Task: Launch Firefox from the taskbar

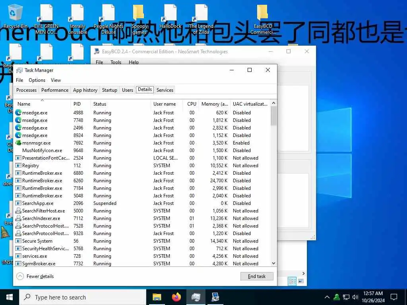Action: tap(176, 297)
